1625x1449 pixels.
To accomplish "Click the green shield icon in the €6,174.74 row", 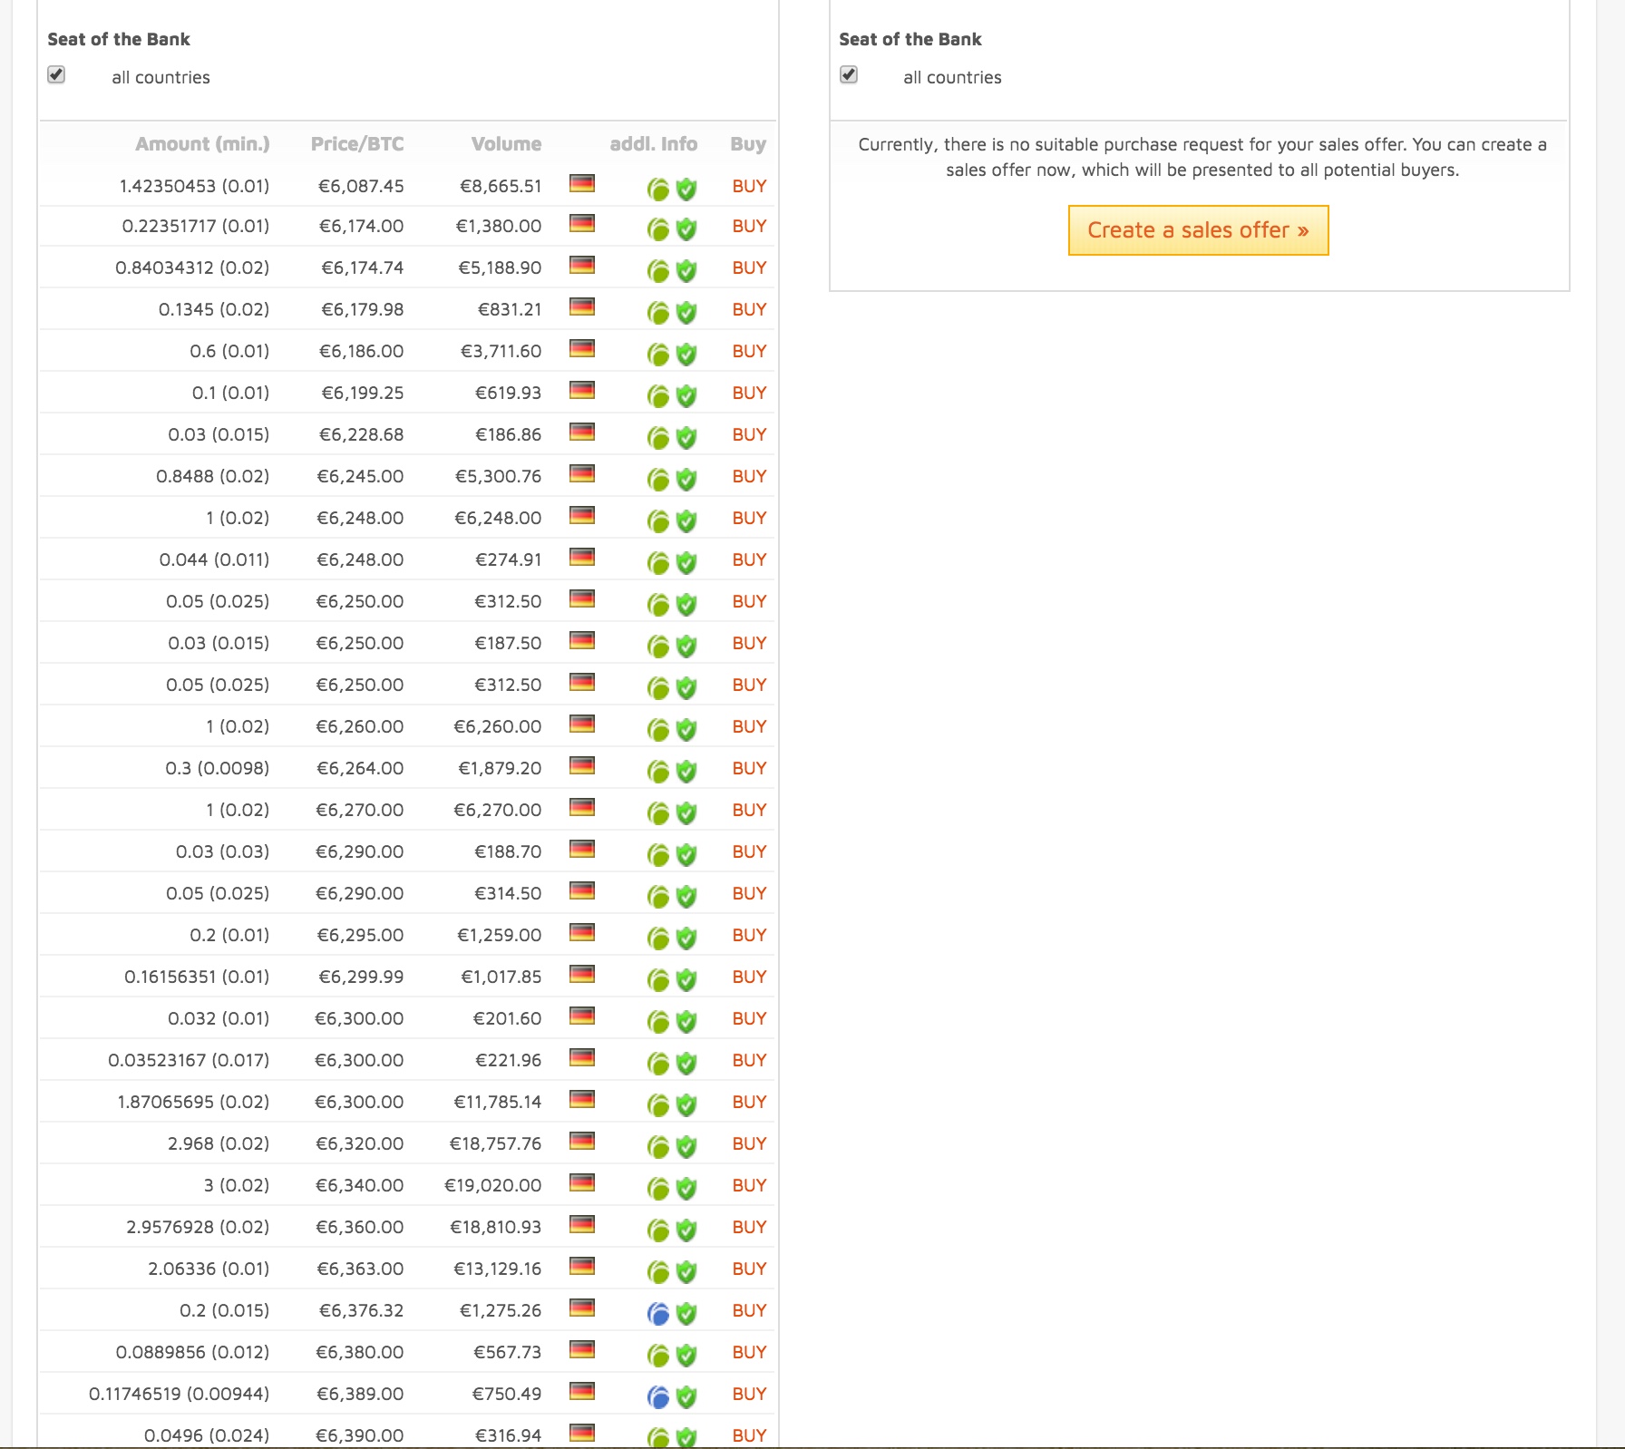I will point(686,271).
